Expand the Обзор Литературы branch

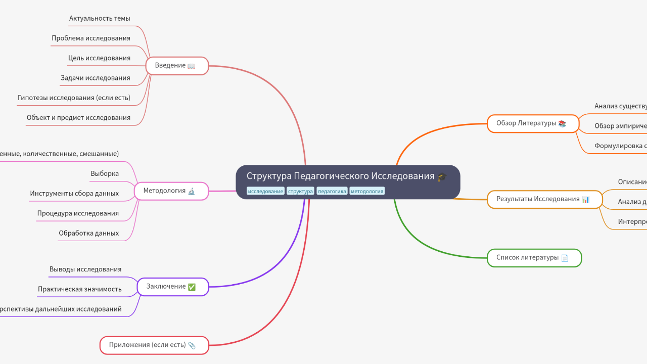(578, 123)
